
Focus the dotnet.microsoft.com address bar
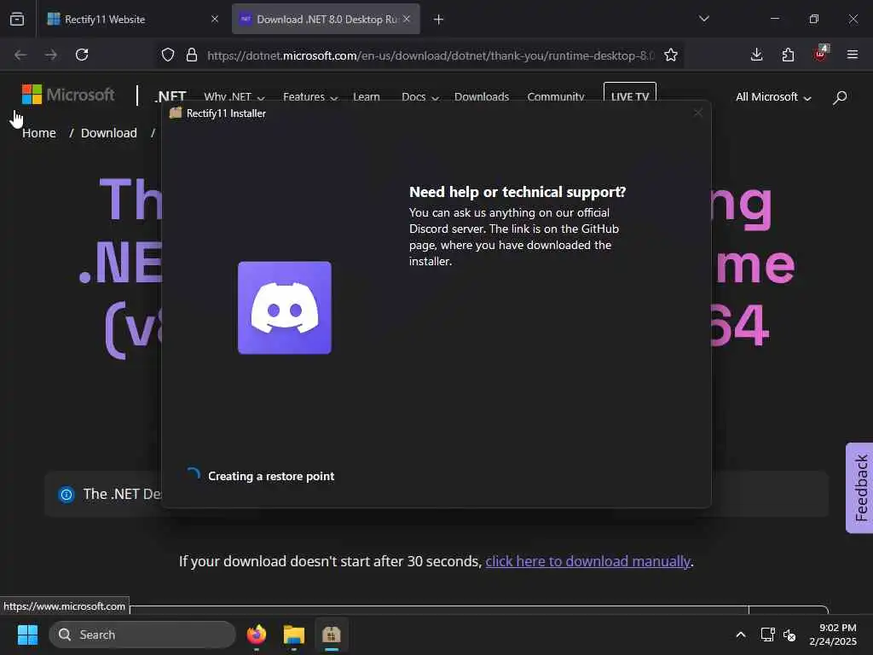430,55
